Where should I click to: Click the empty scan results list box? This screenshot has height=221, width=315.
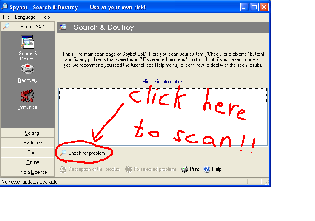163,117
